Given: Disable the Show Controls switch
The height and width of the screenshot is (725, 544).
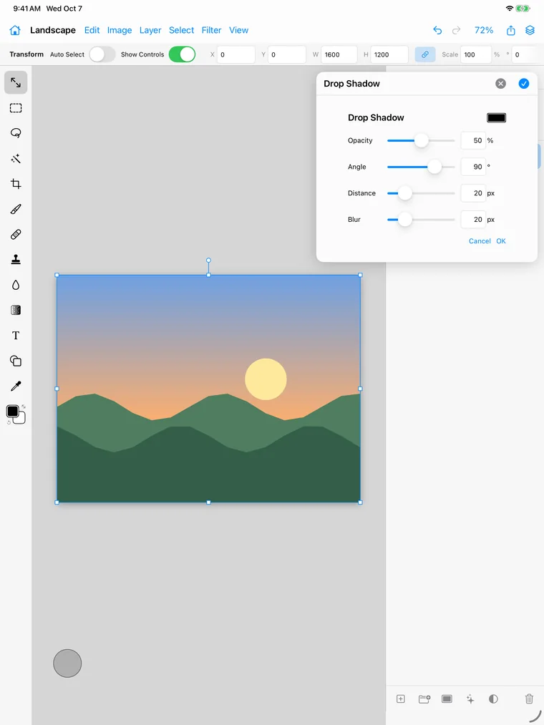Looking at the screenshot, I should [182, 54].
